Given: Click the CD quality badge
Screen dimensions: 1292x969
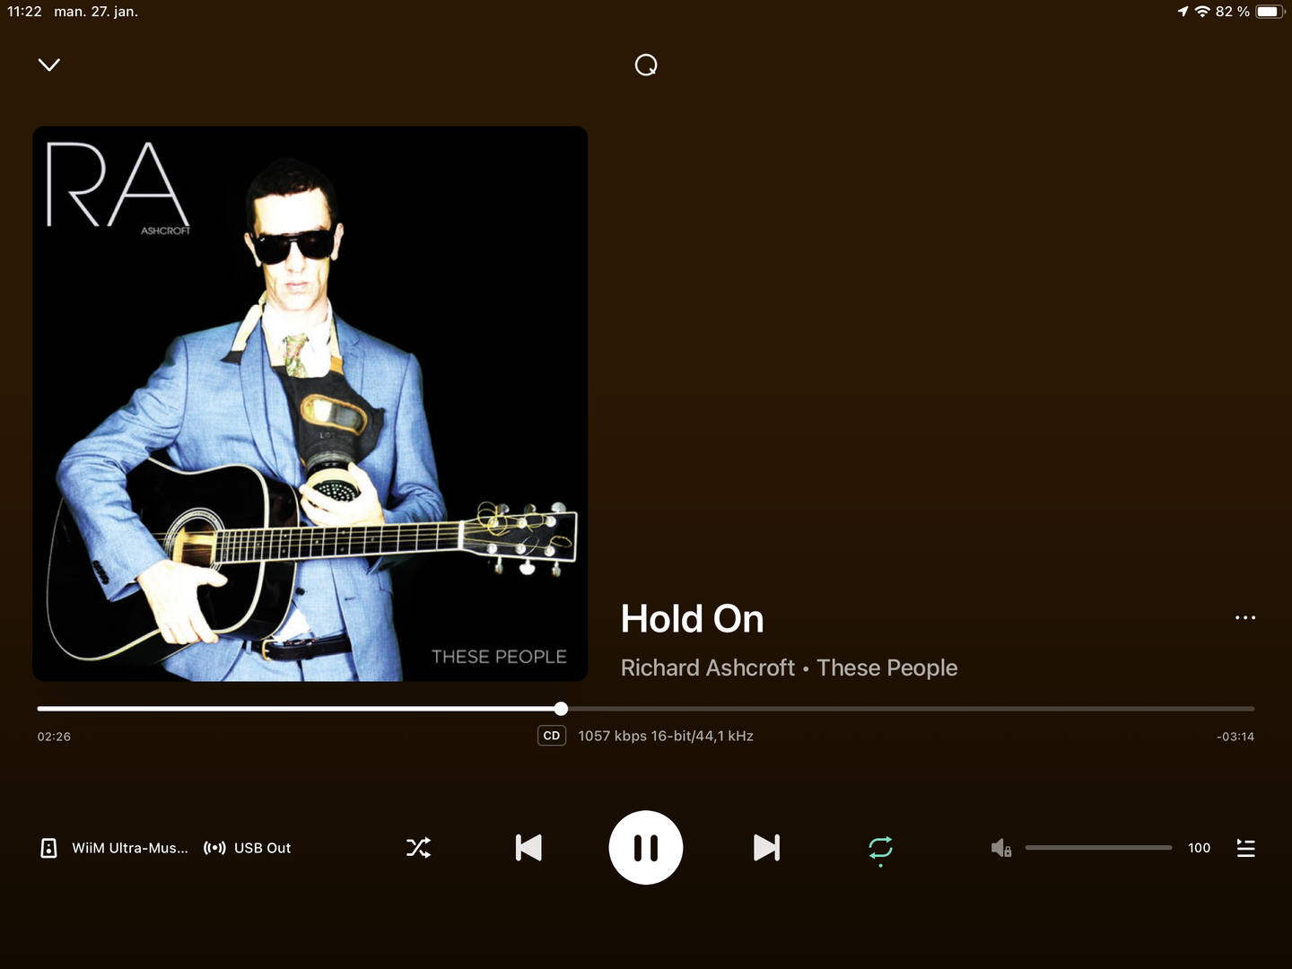Looking at the screenshot, I should [x=552, y=736].
